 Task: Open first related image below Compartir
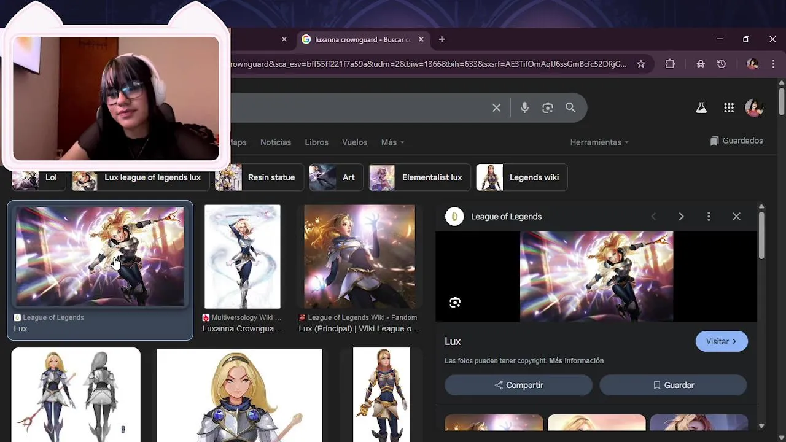point(494,422)
